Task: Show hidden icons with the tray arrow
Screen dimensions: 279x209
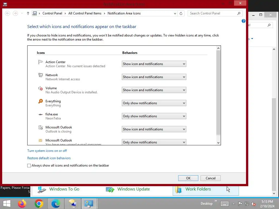Action: (233, 204)
